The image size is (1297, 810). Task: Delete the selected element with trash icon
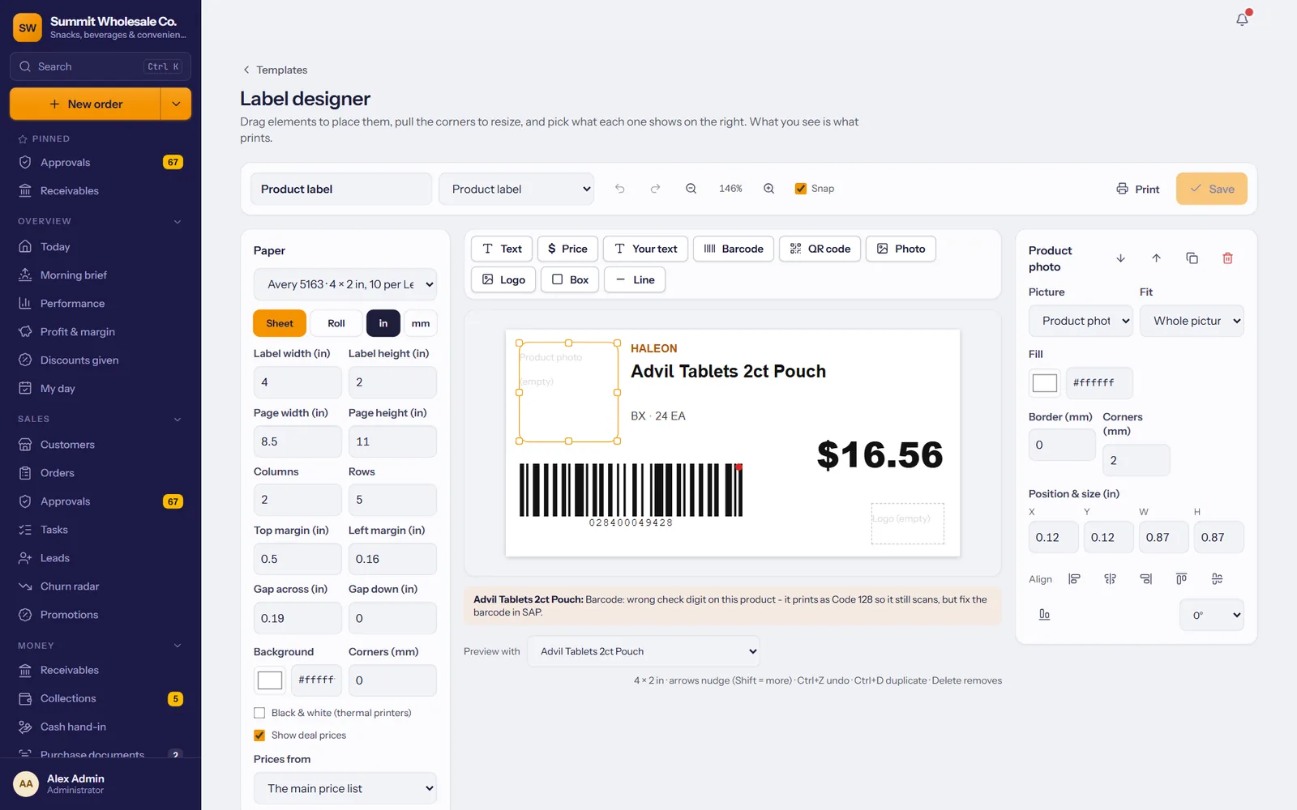pyautogui.click(x=1227, y=258)
